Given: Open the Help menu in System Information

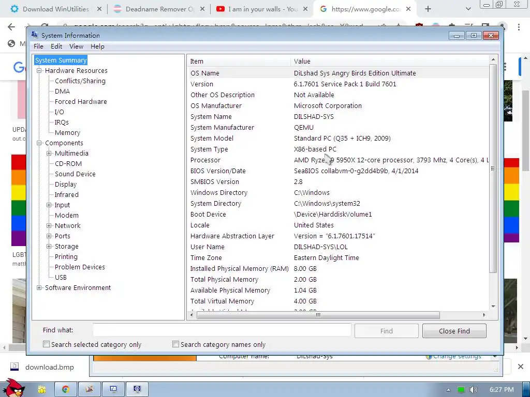Looking at the screenshot, I should (x=97, y=46).
